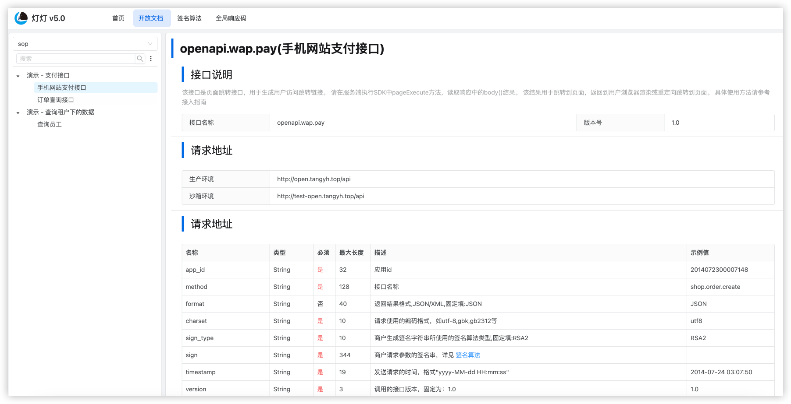Focus the 搜索 input field

click(75, 59)
